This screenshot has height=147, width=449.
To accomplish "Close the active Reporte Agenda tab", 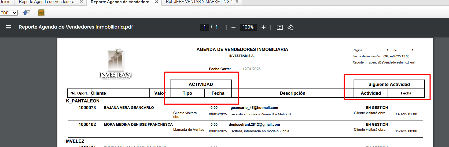I will [x=157, y=2].
